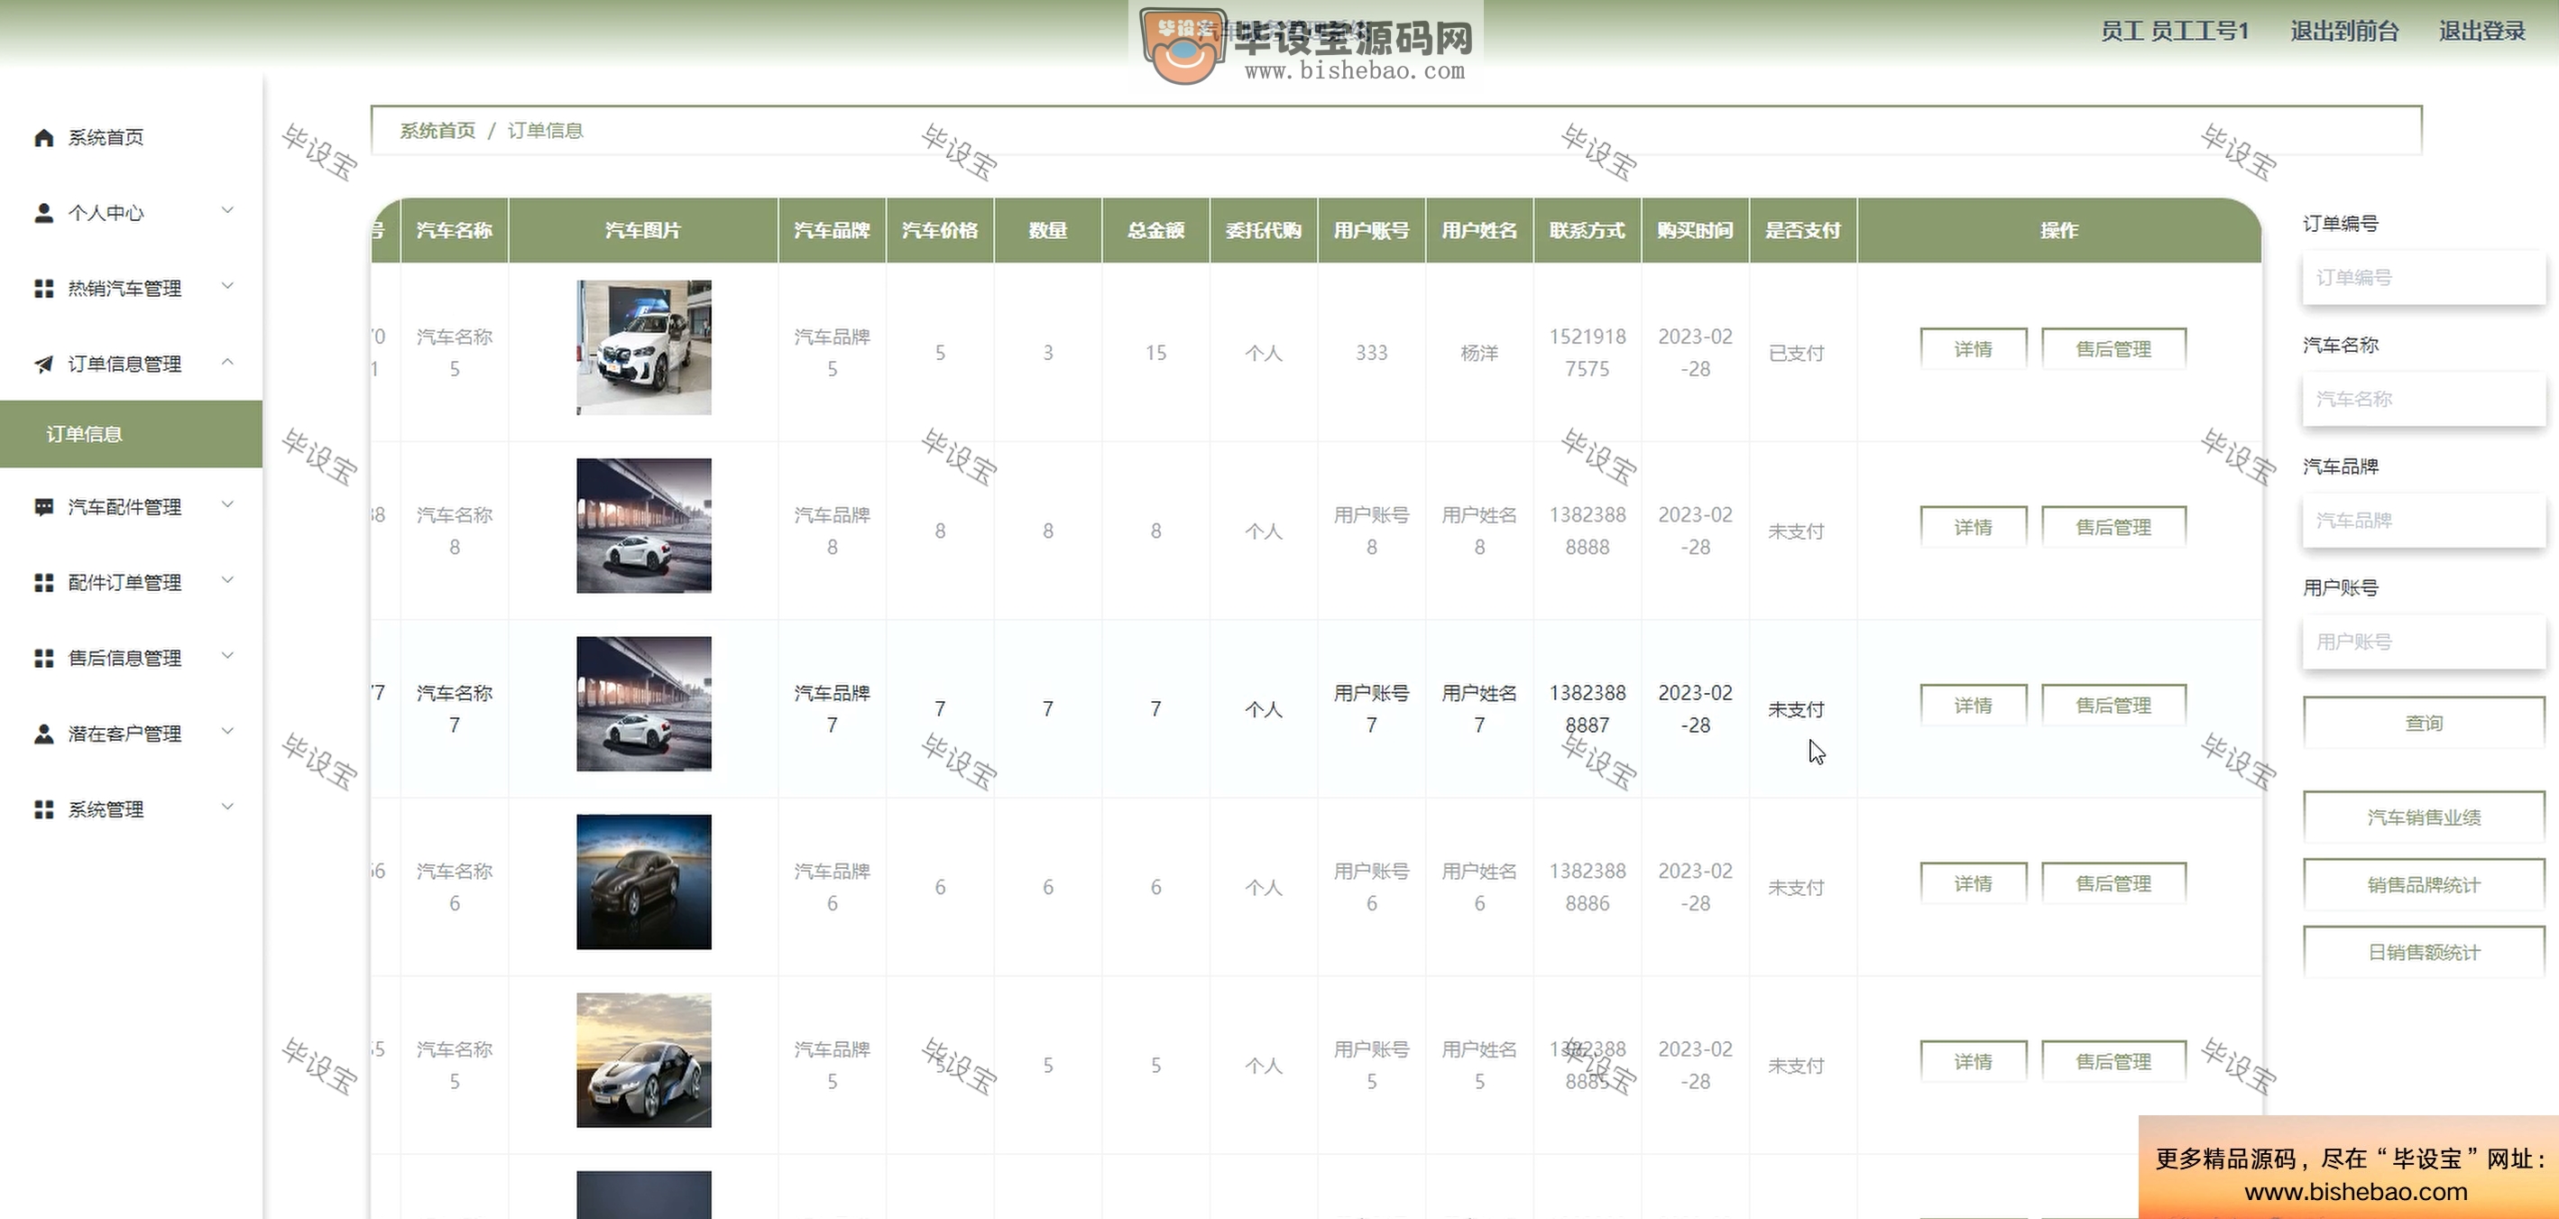Click 详情 for the 杨洋 order
The width and height of the screenshot is (2559, 1219).
click(1973, 348)
